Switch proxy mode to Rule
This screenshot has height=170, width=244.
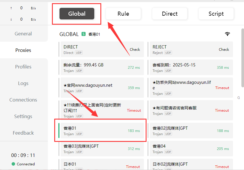[123, 14]
